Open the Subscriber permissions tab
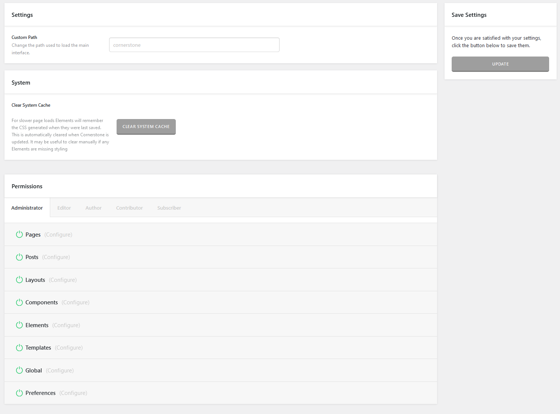The width and height of the screenshot is (560, 414). pos(169,208)
